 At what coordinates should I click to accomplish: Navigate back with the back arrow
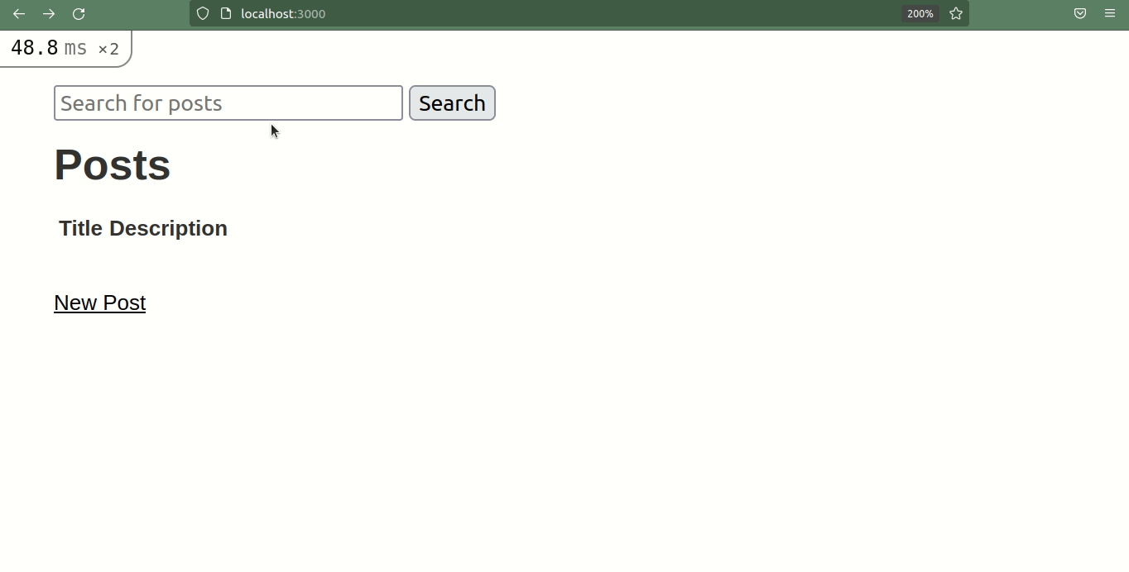click(18, 13)
